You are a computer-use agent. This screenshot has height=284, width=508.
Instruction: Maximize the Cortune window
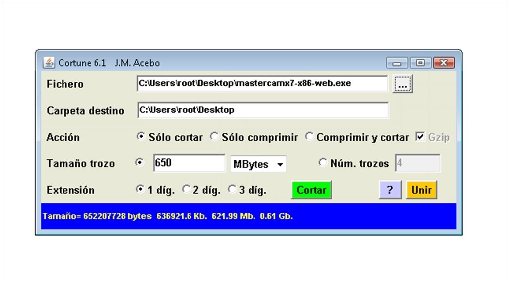point(420,63)
